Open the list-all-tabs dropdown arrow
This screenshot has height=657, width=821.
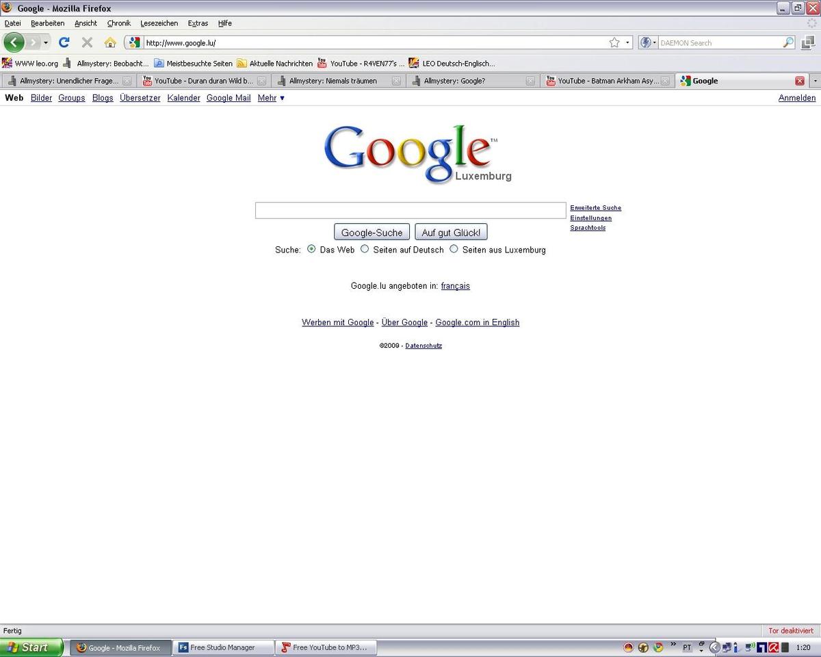(814, 81)
